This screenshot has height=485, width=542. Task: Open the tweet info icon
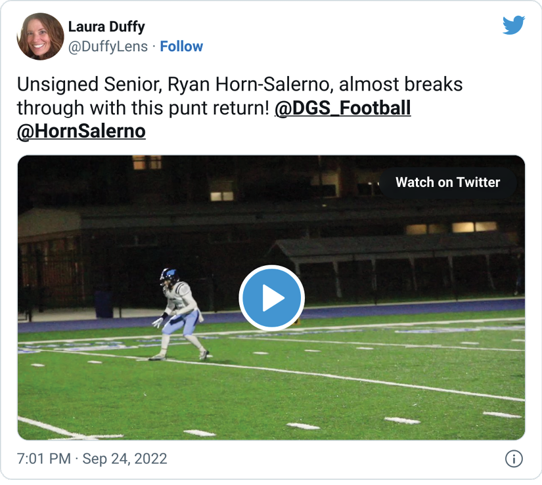click(514, 459)
